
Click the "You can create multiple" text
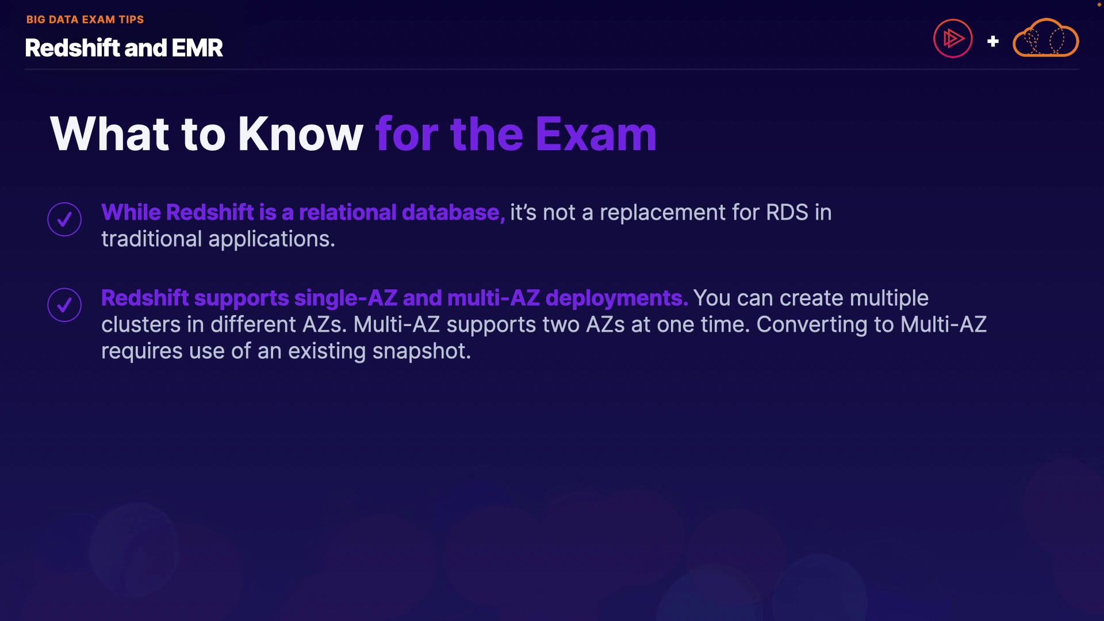tap(811, 298)
